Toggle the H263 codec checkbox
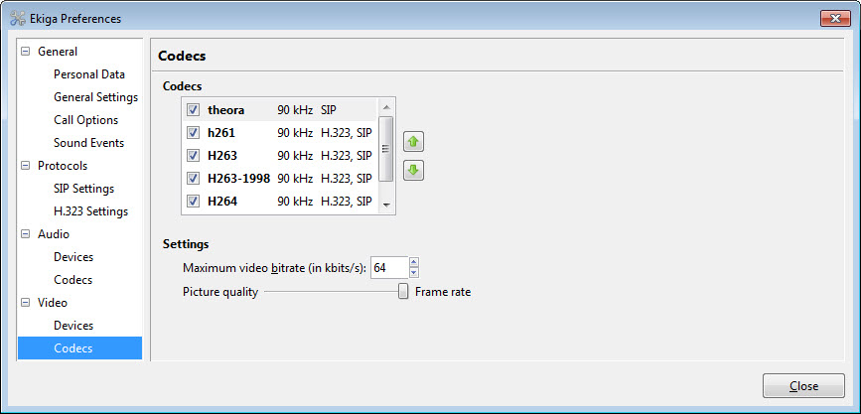 tap(193, 156)
